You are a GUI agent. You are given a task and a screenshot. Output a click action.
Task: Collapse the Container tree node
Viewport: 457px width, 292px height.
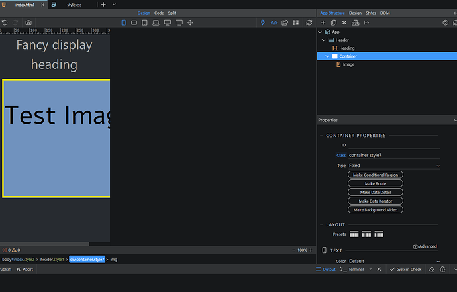pos(327,56)
